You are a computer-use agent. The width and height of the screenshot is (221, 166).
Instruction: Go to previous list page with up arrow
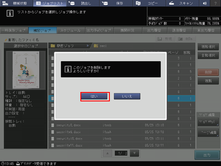click(107, 153)
